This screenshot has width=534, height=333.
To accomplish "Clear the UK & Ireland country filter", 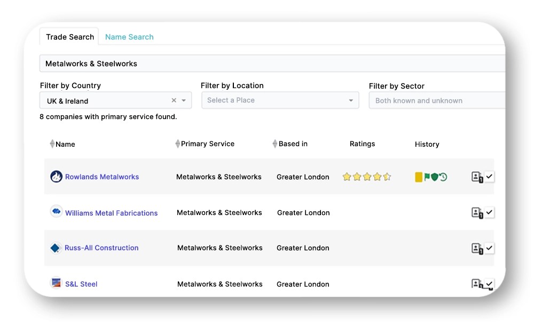I will pyautogui.click(x=174, y=100).
